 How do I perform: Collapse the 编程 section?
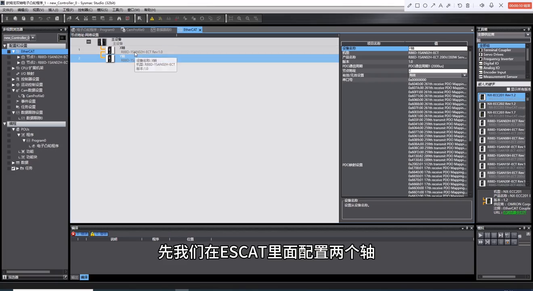point(5,124)
